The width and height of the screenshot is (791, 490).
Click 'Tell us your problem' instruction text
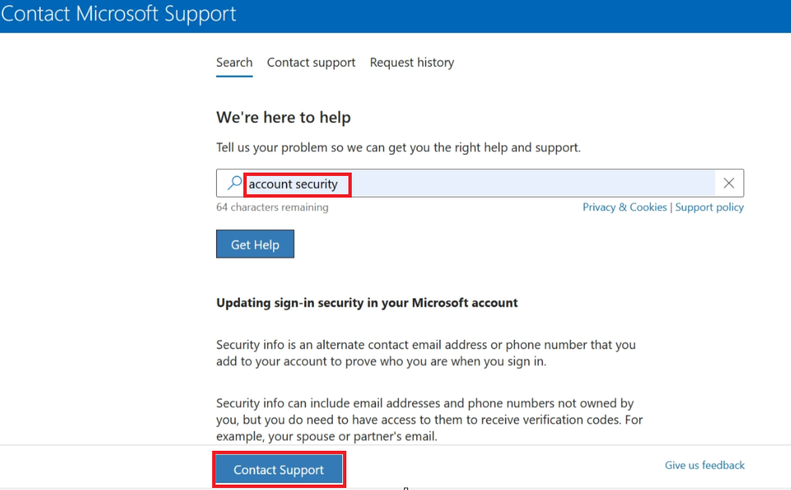point(399,148)
